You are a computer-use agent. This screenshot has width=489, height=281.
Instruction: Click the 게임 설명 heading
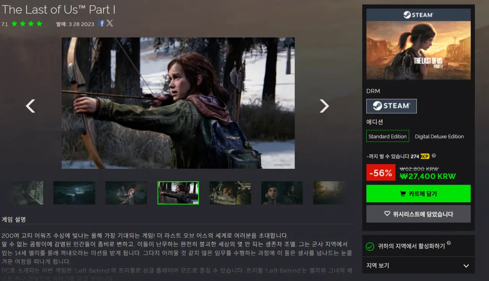pyautogui.click(x=14, y=219)
